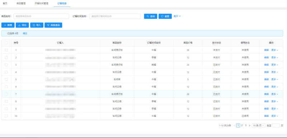Open 更多 menu in row 2

(x=274, y=57)
